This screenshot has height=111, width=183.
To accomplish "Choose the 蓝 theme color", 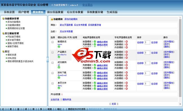I will 18,109.
